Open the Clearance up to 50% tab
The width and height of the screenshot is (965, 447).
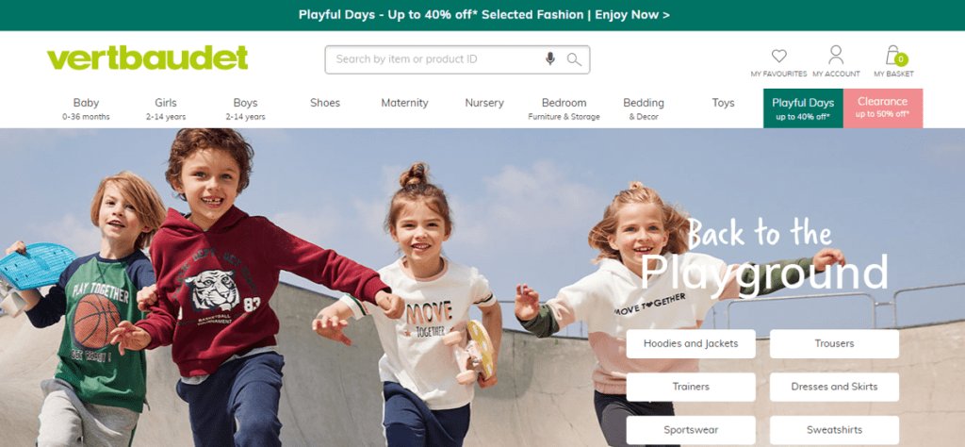point(882,108)
